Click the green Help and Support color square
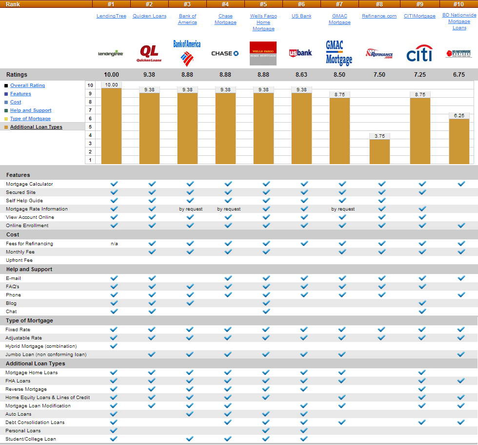 (6, 110)
